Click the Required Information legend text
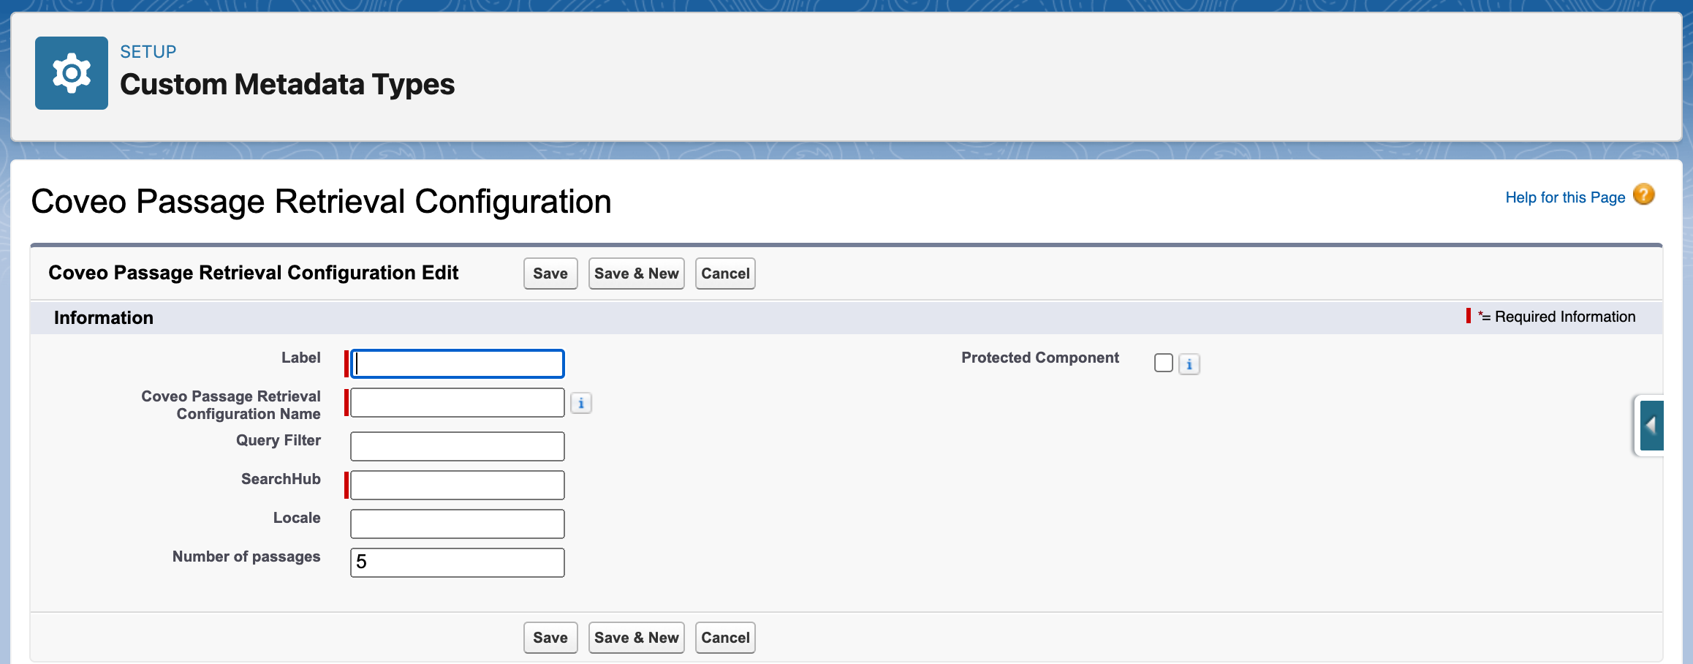Image resolution: width=1693 pixels, height=664 pixels. (x=1565, y=317)
